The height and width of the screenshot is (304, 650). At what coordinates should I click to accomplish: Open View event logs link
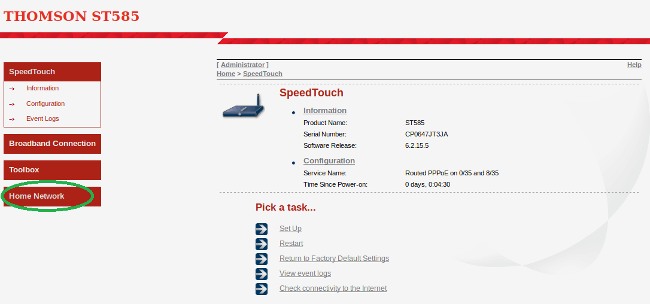(x=305, y=273)
